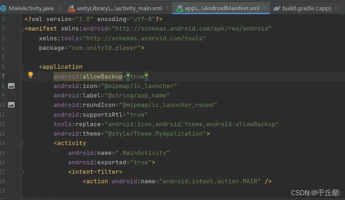
Task: Click line number 1 in the gutter
Action: 3,19
